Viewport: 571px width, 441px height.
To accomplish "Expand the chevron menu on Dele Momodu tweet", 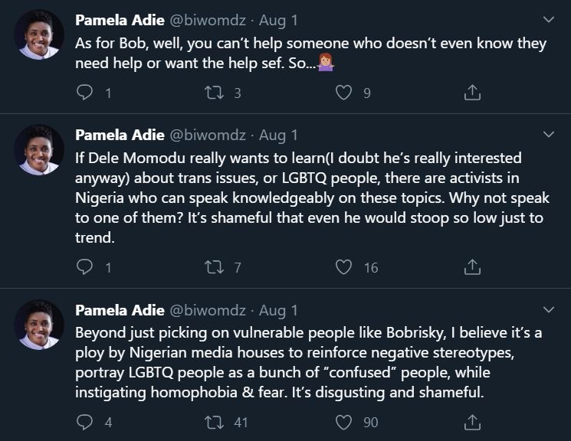I will coord(549,134).
